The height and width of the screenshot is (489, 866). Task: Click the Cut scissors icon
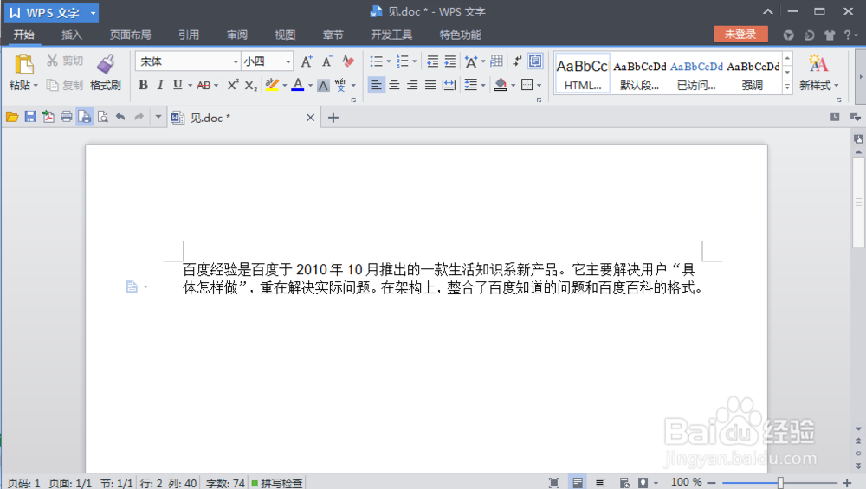pyautogui.click(x=53, y=61)
